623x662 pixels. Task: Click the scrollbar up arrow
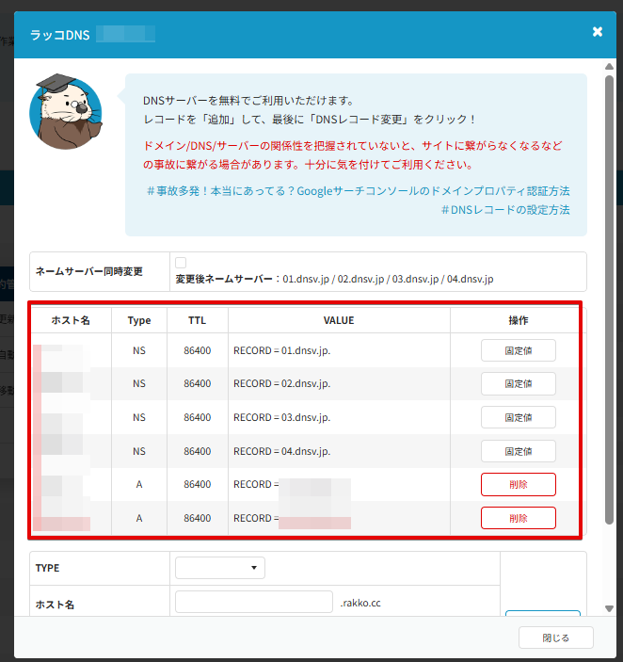tap(609, 67)
